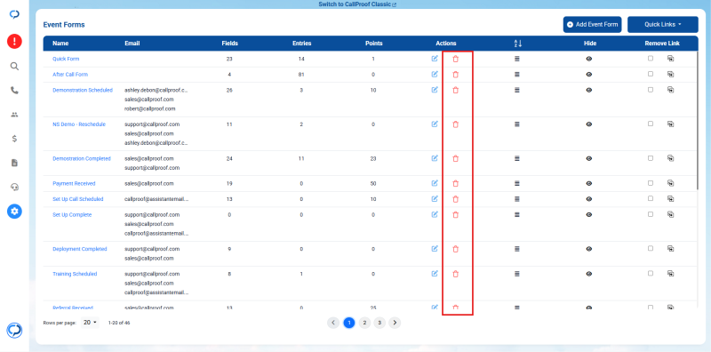Click the Add Event Form button

point(592,25)
